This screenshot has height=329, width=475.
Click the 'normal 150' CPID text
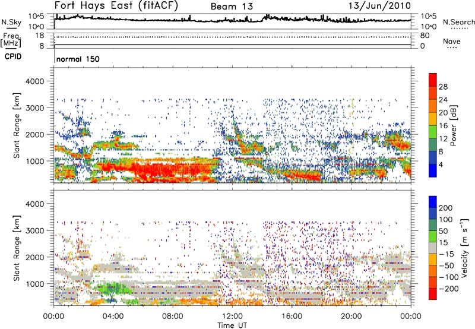78,59
